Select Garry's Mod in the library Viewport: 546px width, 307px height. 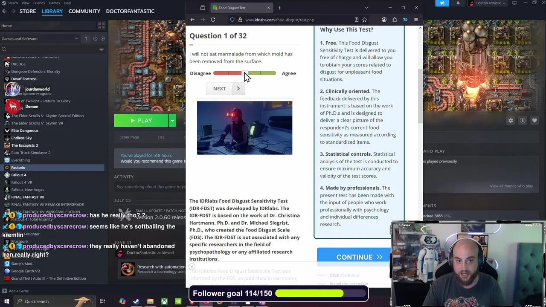[x=22, y=264]
